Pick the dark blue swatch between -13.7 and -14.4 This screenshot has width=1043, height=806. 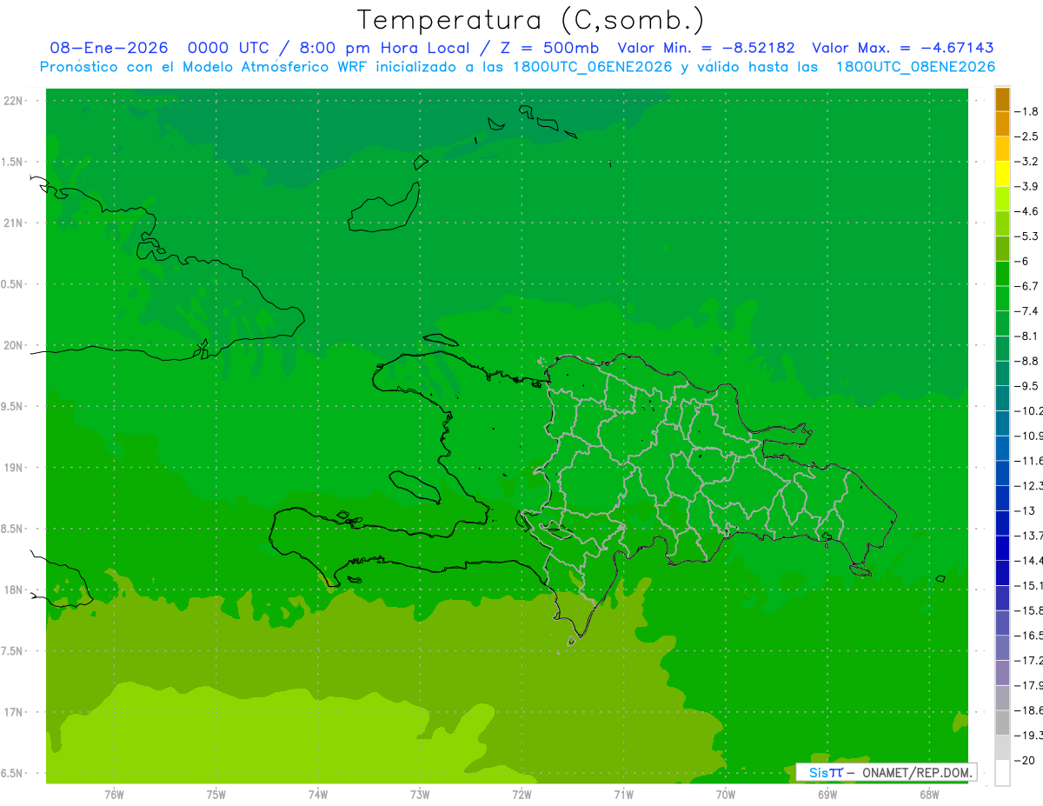tap(1002, 548)
